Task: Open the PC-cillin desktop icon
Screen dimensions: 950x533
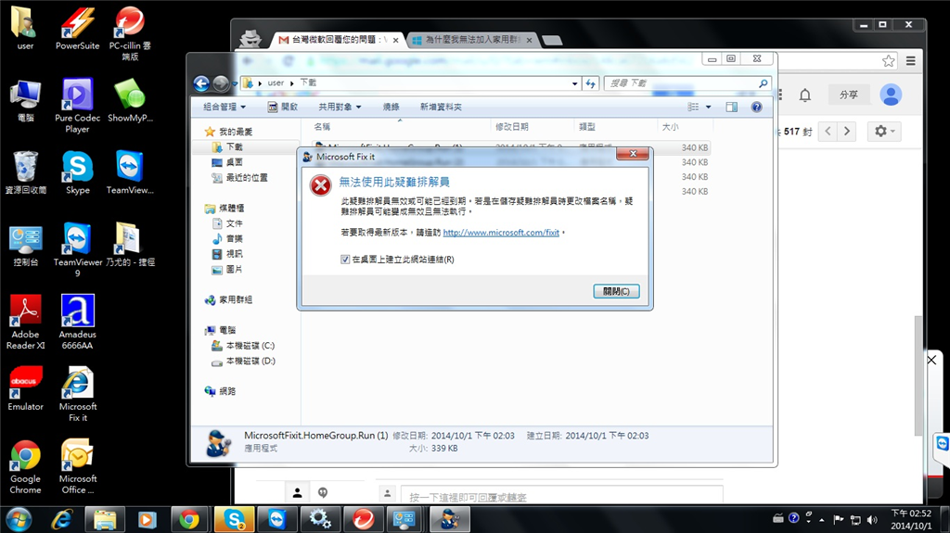Action: [130, 33]
